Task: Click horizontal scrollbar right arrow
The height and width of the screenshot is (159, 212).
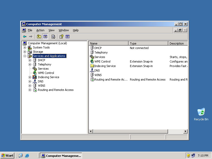Action: click(x=185, y=131)
